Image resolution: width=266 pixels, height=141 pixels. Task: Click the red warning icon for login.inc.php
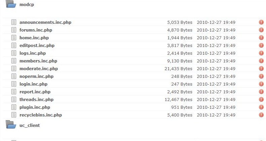click(261, 84)
